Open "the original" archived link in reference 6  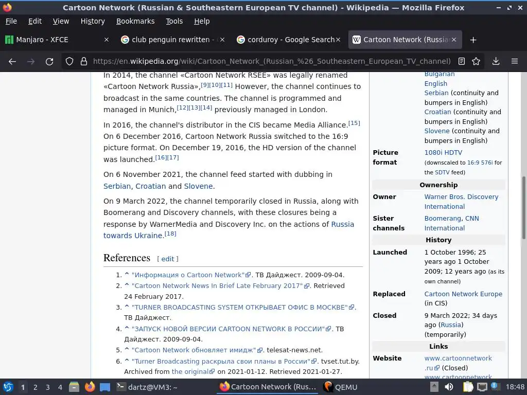coord(193,371)
